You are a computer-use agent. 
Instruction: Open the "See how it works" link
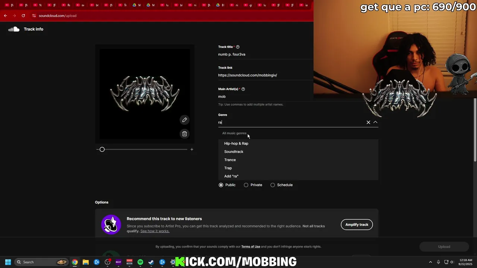(x=155, y=231)
